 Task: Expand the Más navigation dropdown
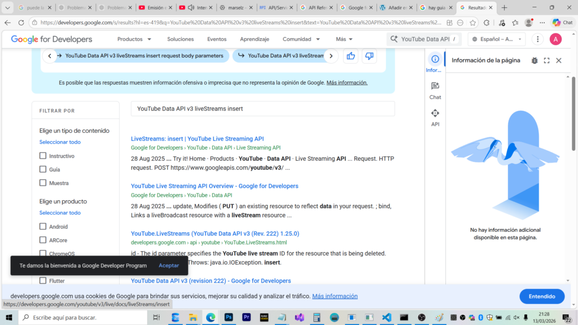[x=344, y=39]
